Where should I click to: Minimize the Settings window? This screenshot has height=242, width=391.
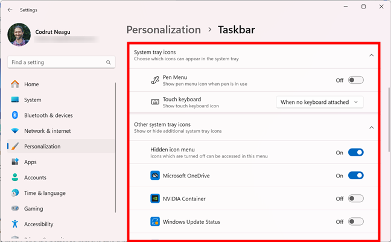pos(346,7)
